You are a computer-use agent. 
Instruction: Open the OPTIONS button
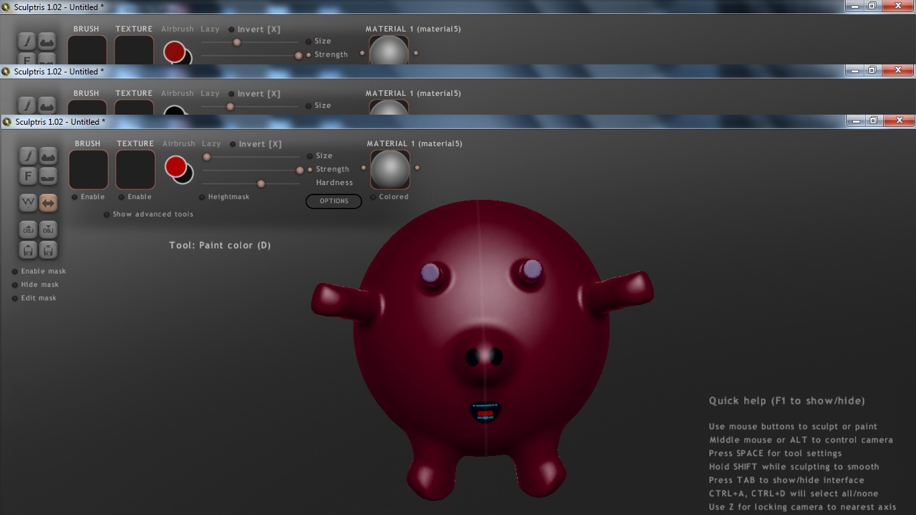coord(334,201)
